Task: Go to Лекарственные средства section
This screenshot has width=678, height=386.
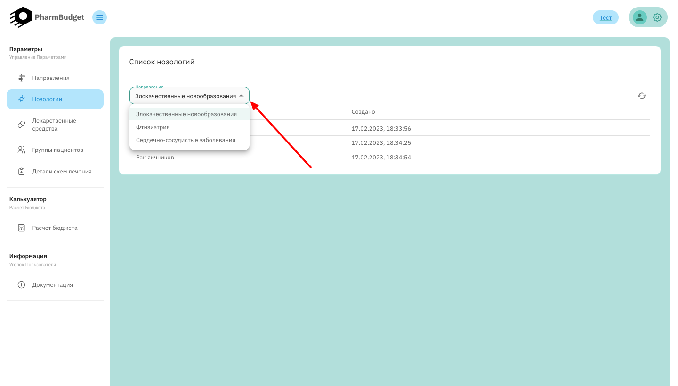Action: point(55,125)
